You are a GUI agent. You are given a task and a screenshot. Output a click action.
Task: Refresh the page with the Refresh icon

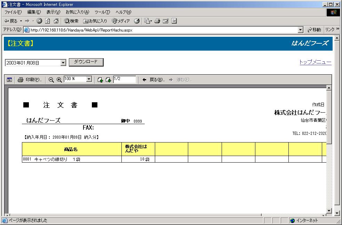[x=48, y=21]
